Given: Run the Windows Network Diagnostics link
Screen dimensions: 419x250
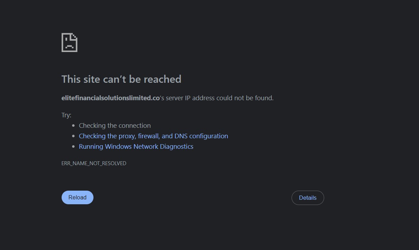Looking at the screenshot, I should [136, 147].
